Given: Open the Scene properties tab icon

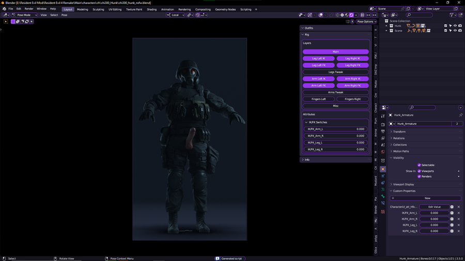Looking at the screenshot, I should 383,145.
